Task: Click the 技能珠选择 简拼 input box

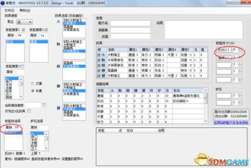Action: (18, 127)
